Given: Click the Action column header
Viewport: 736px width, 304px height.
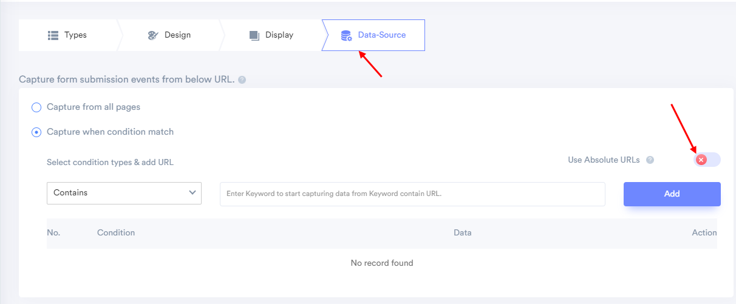Looking at the screenshot, I should click(x=704, y=232).
